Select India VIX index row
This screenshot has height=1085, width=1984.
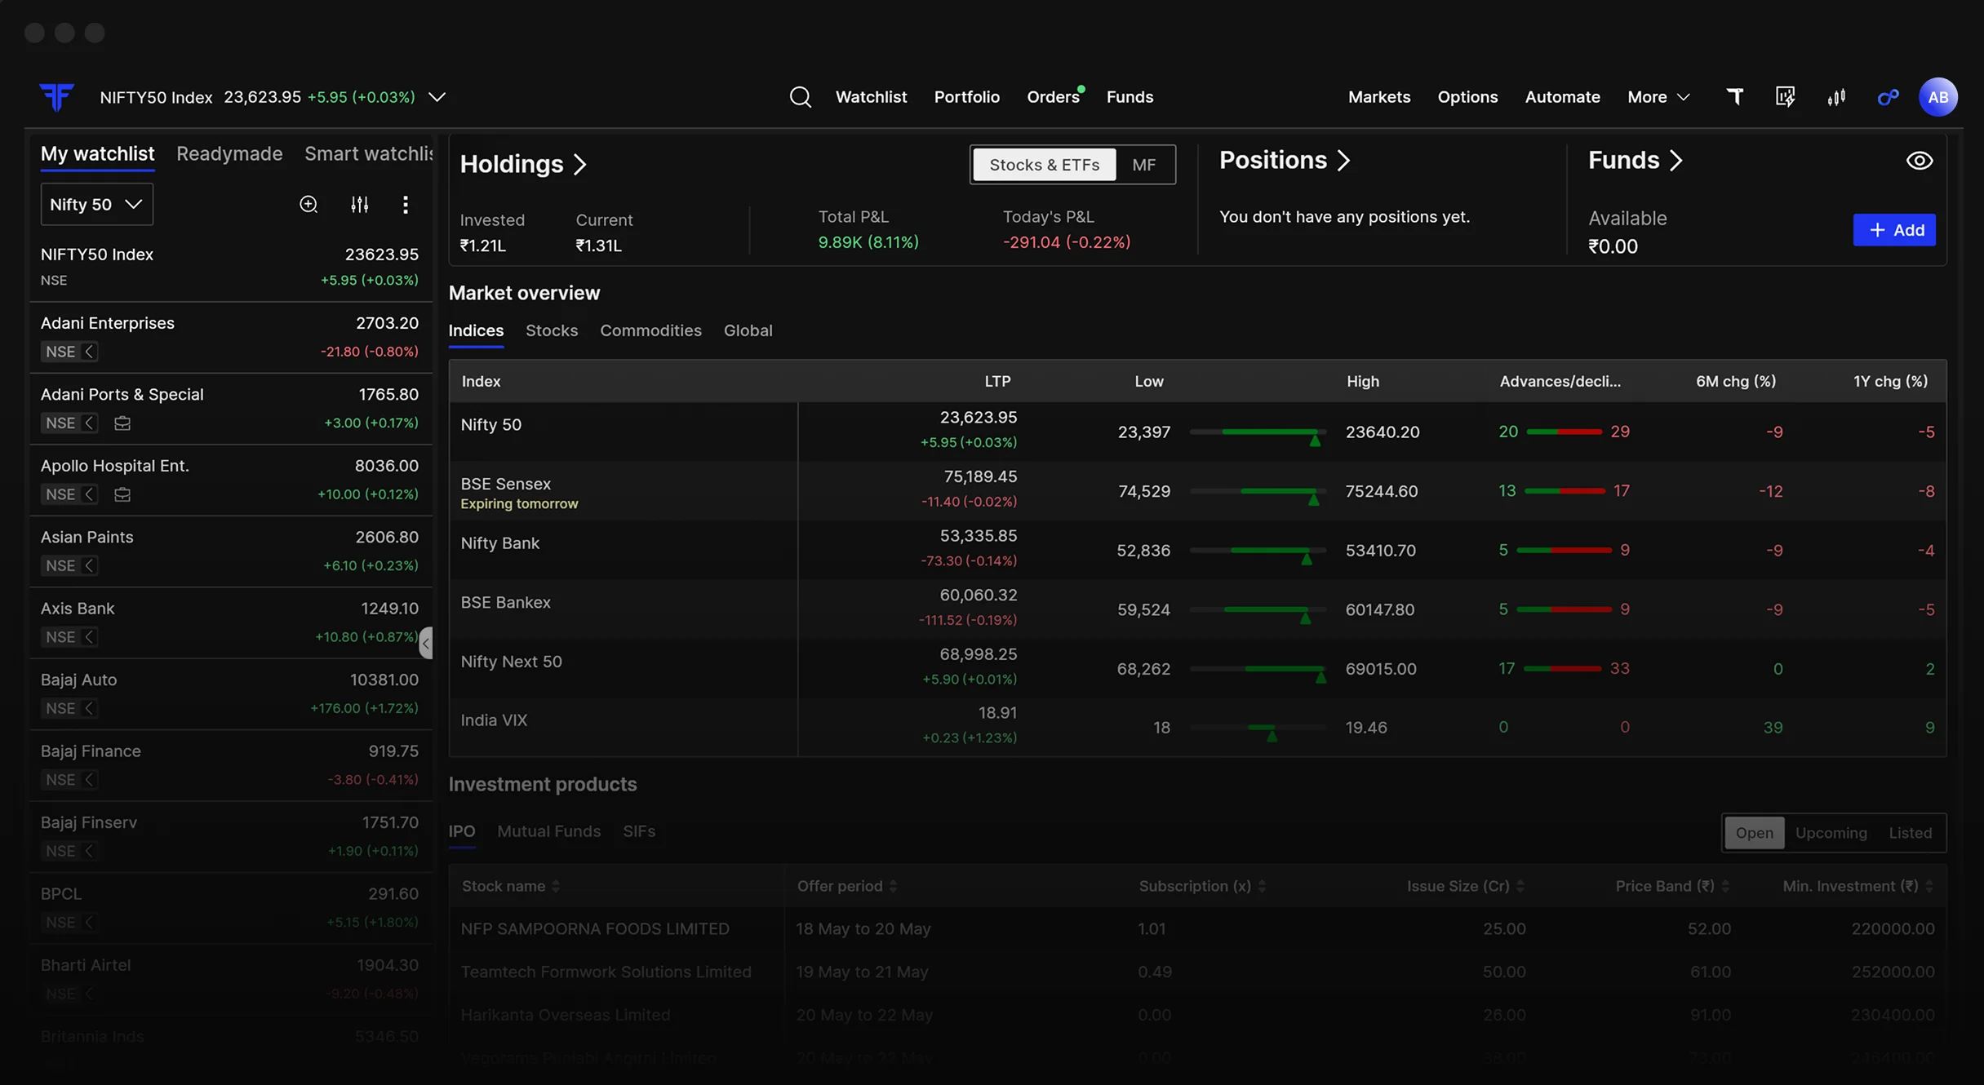click(x=1197, y=727)
